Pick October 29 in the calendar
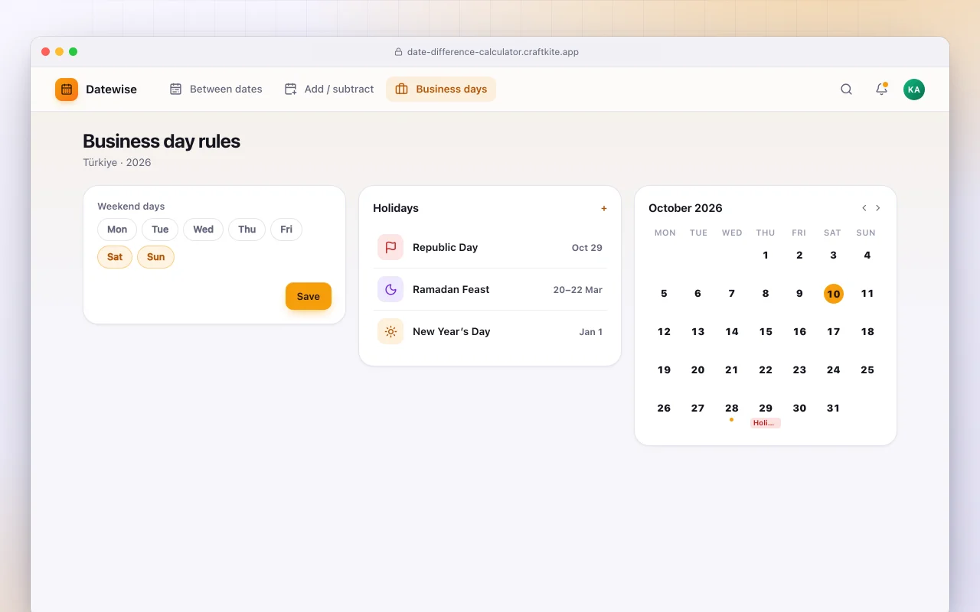 tap(766, 409)
